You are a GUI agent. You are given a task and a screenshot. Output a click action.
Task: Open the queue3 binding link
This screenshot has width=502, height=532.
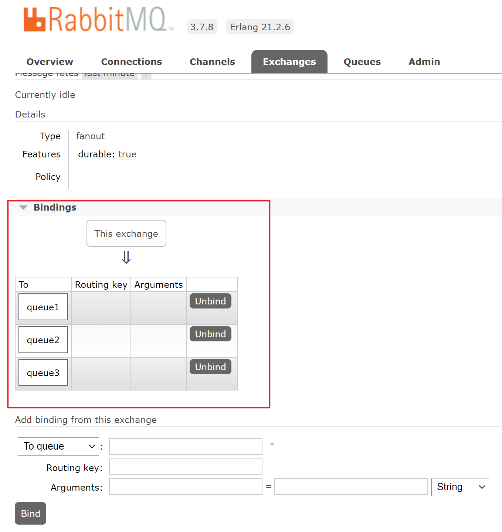pyautogui.click(x=43, y=373)
